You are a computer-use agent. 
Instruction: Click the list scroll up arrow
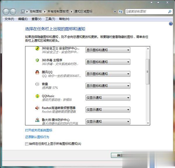tap(148, 49)
